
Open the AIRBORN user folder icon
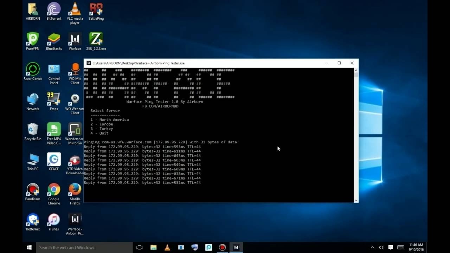pos(33,12)
